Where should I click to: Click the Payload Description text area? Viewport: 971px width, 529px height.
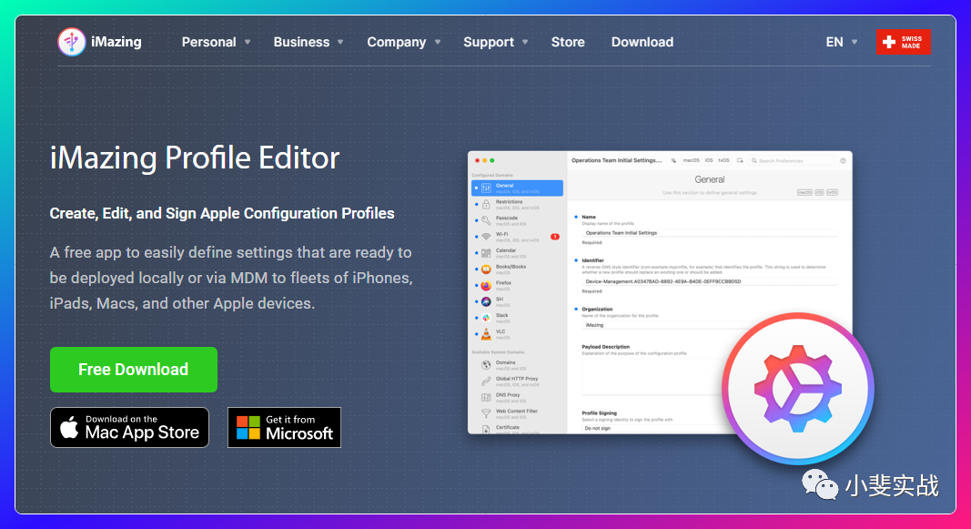tap(653, 376)
